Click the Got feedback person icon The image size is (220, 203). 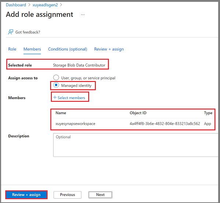coord(11,32)
